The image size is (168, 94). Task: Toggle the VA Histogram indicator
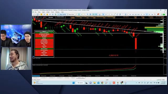44,36
